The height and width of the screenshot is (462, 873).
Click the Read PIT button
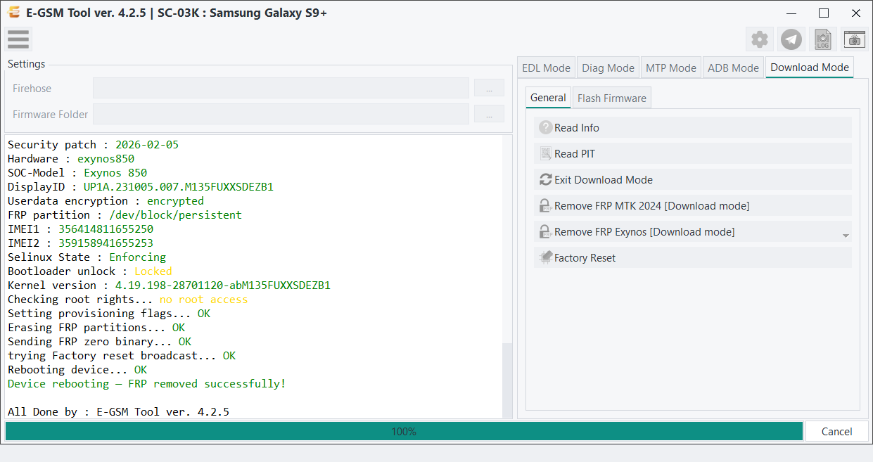pos(692,153)
